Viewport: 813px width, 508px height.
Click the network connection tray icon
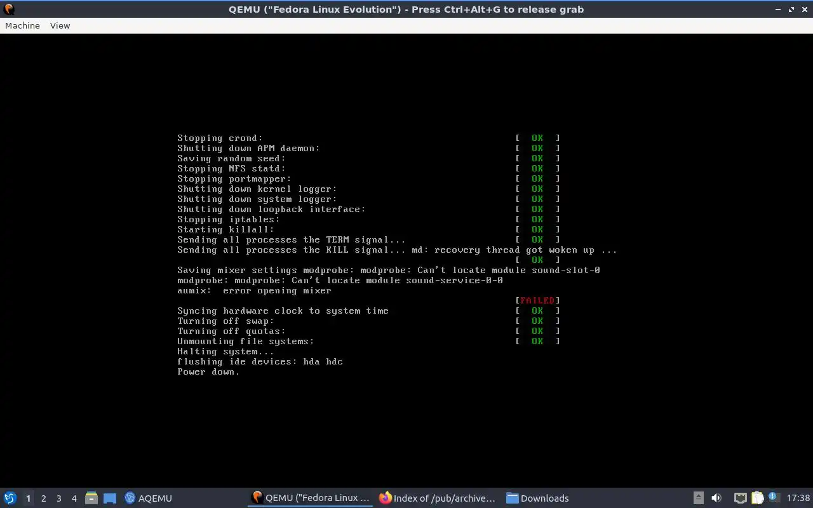pos(740,498)
